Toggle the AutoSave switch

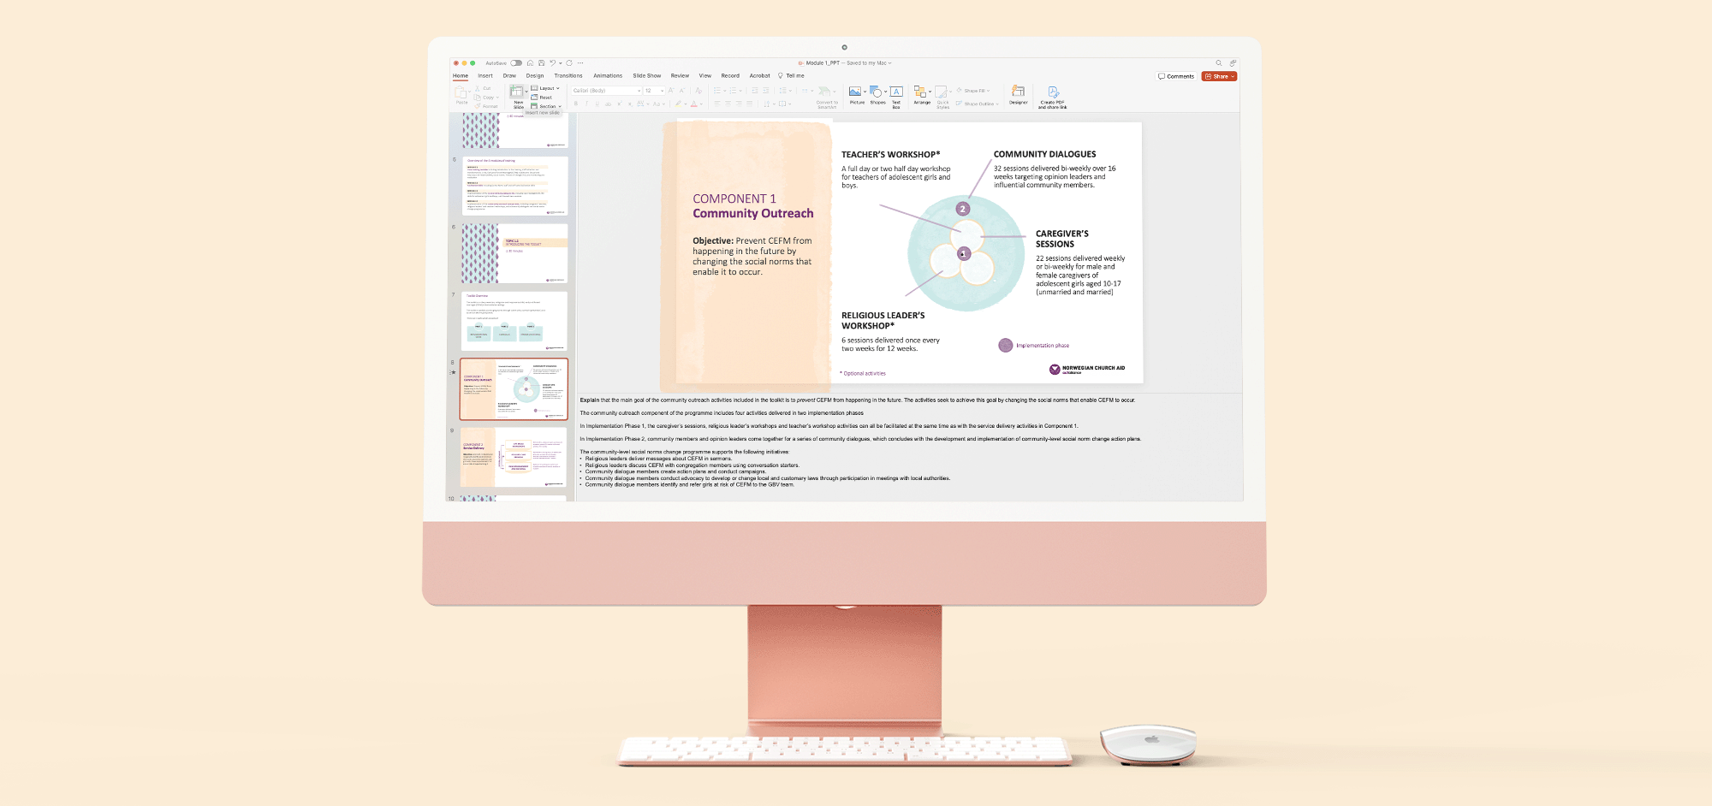pos(516,62)
